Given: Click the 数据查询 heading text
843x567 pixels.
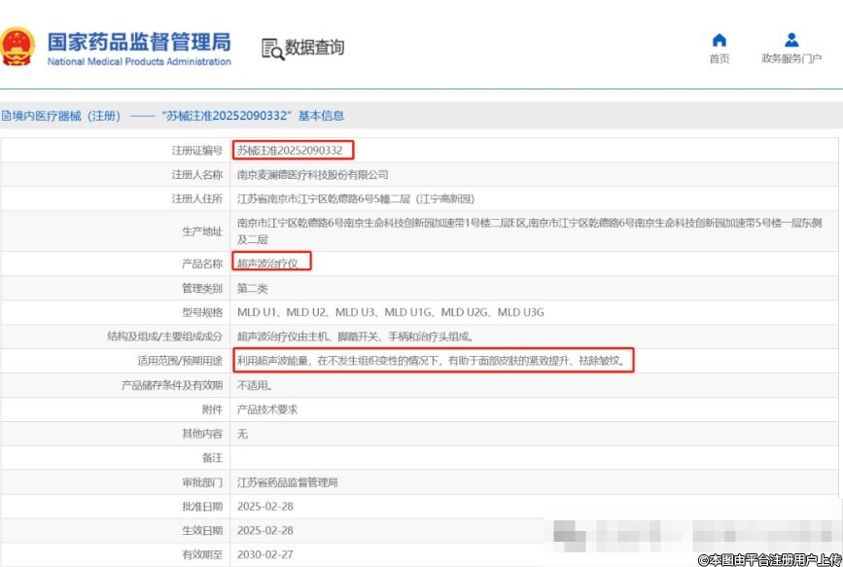Looking at the screenshot, I should pos(314,48).
